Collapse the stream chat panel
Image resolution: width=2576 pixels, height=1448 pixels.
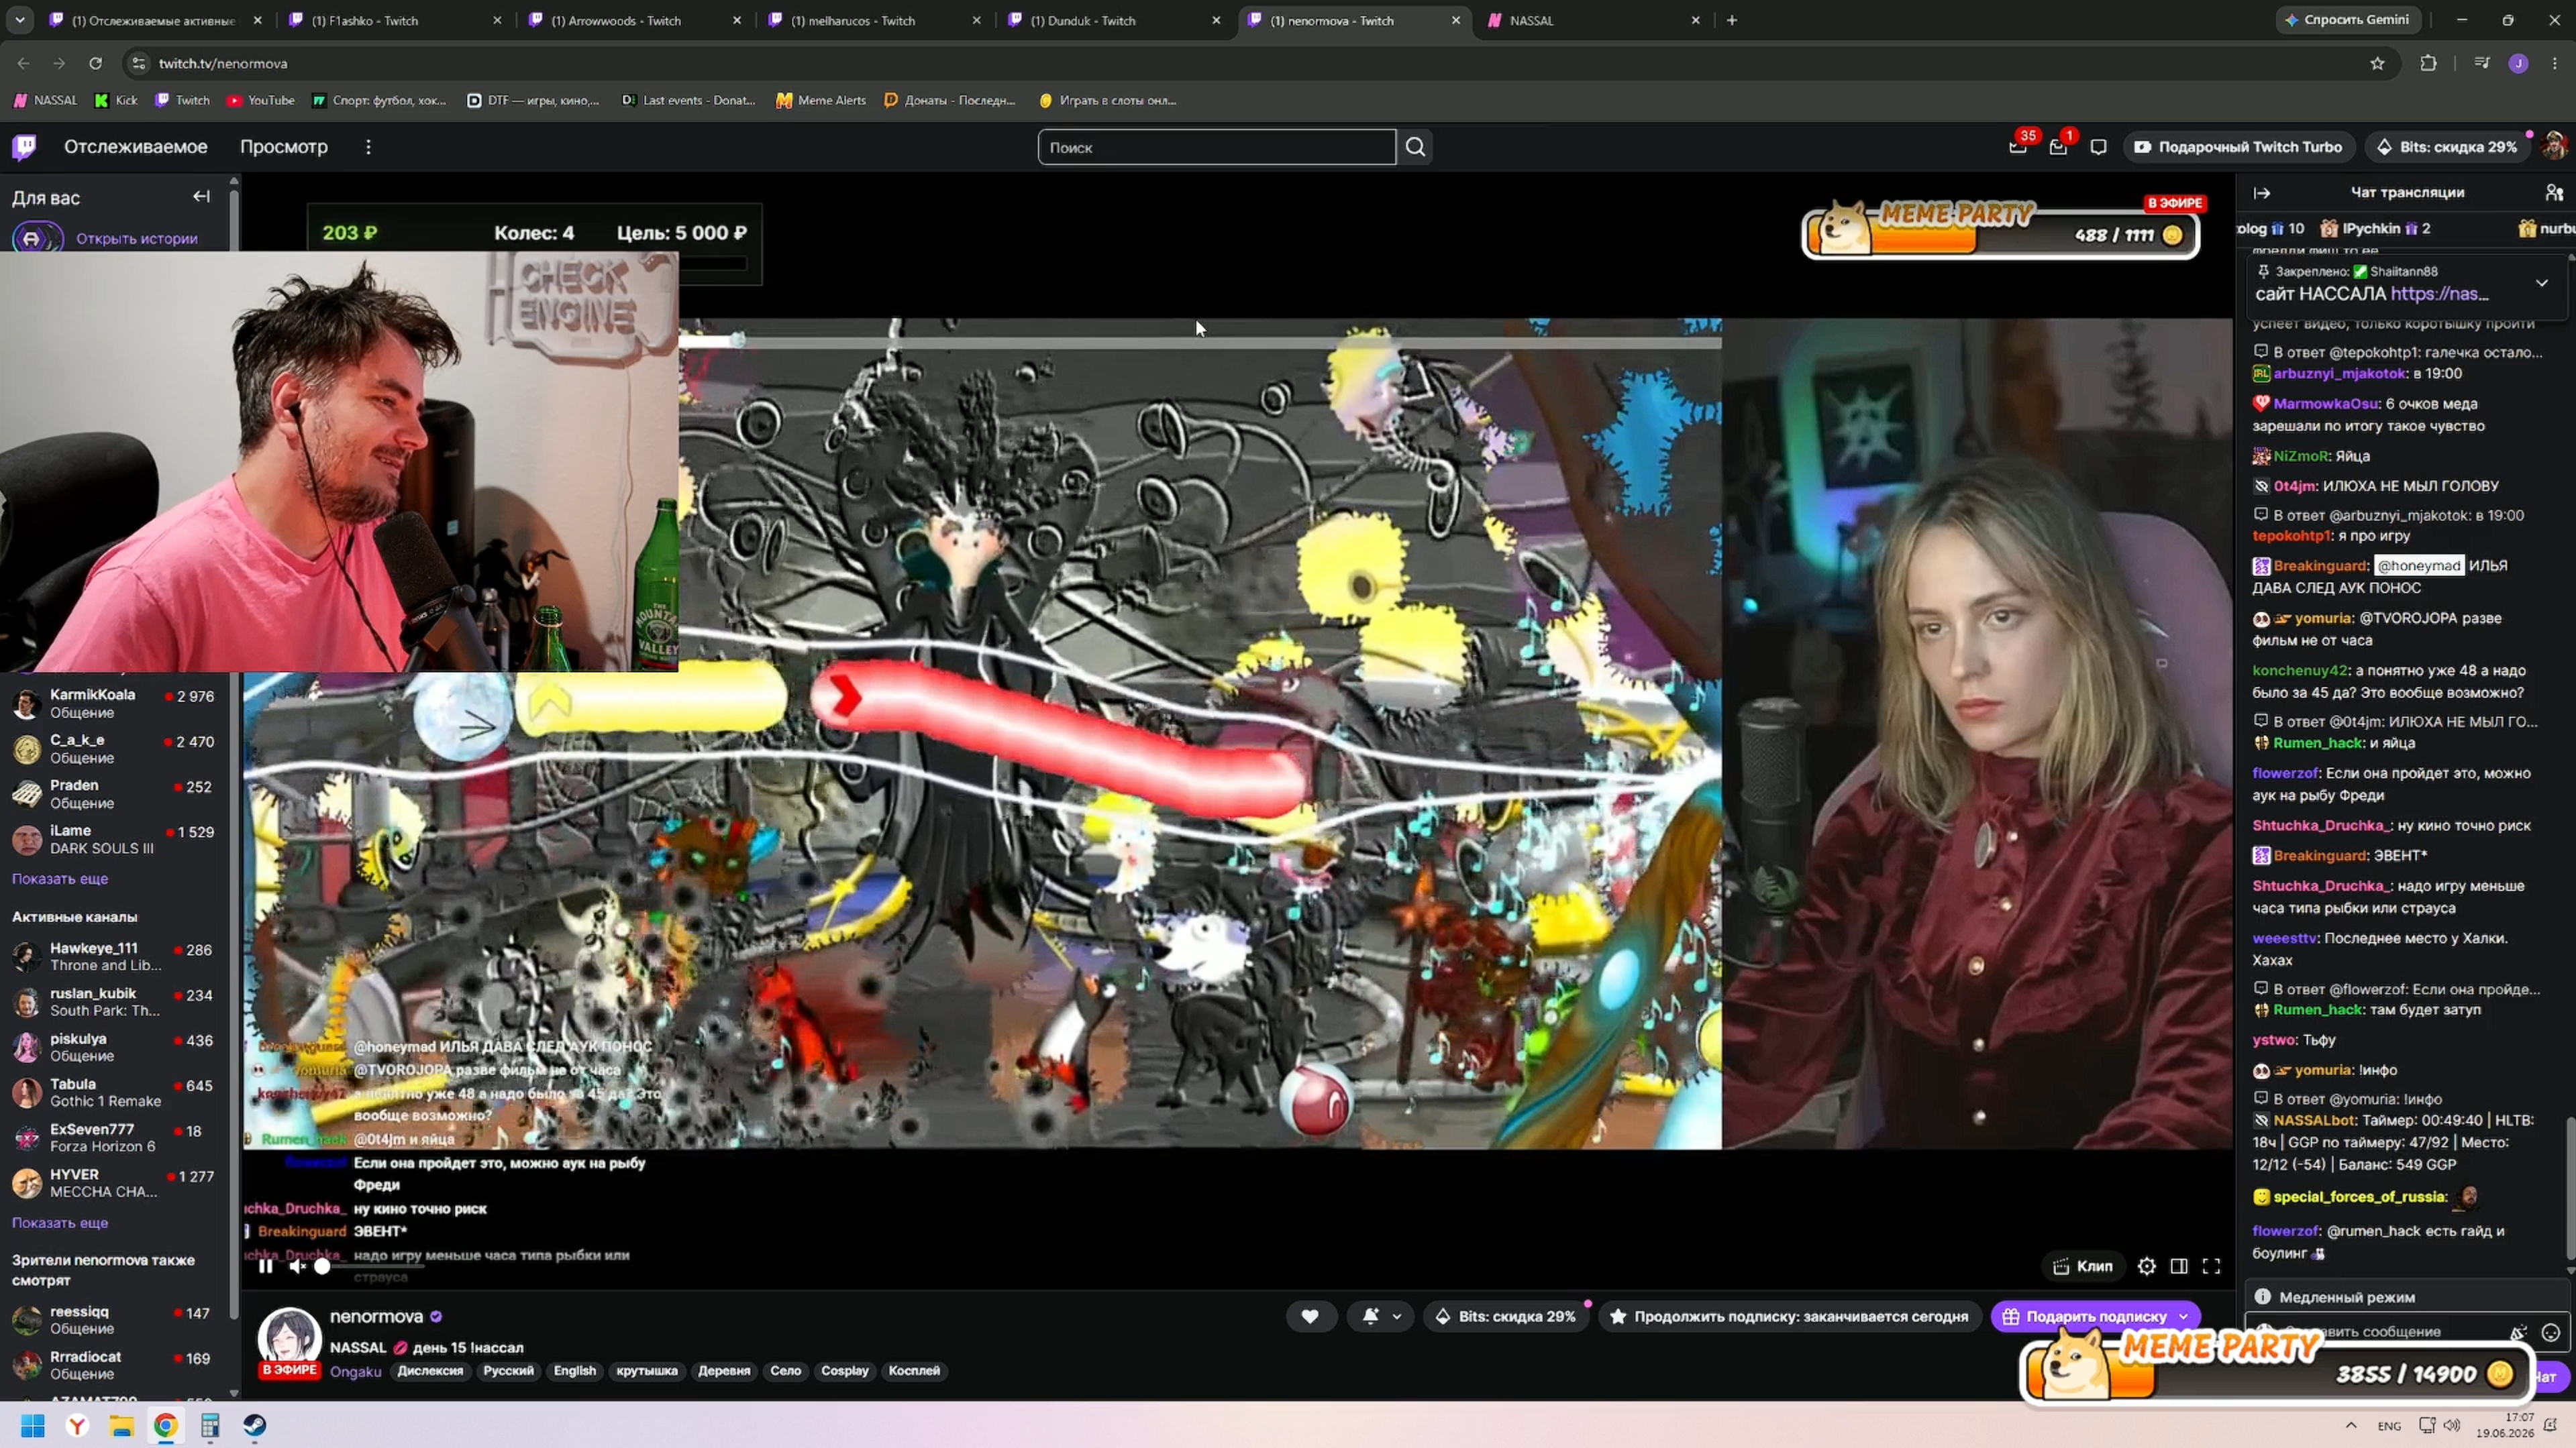2262,193
